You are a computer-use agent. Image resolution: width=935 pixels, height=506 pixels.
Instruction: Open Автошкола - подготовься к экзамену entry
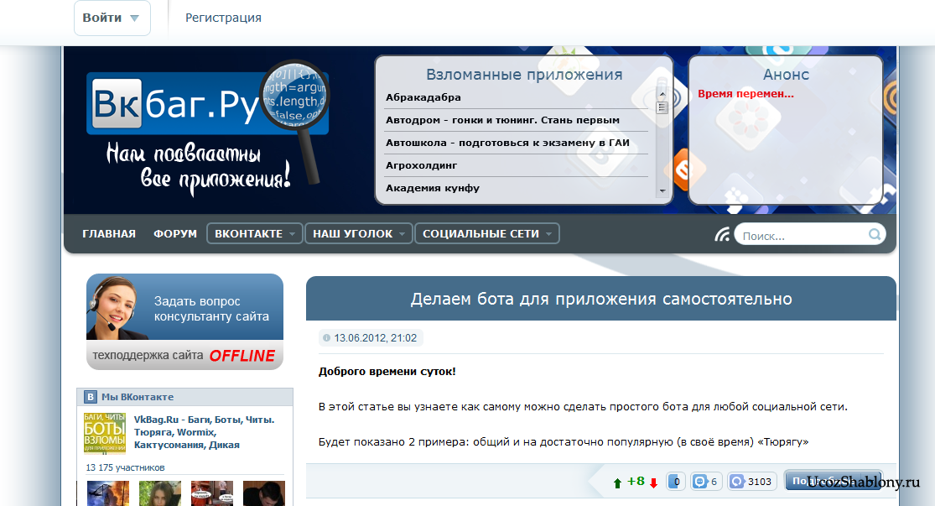click(507, 143)
